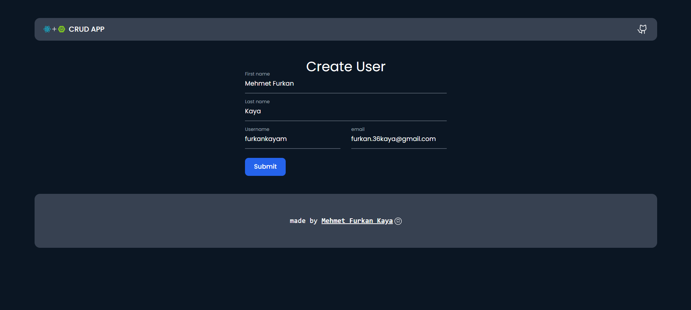
Task: Click the 'email' label
Action: point(358,129)
